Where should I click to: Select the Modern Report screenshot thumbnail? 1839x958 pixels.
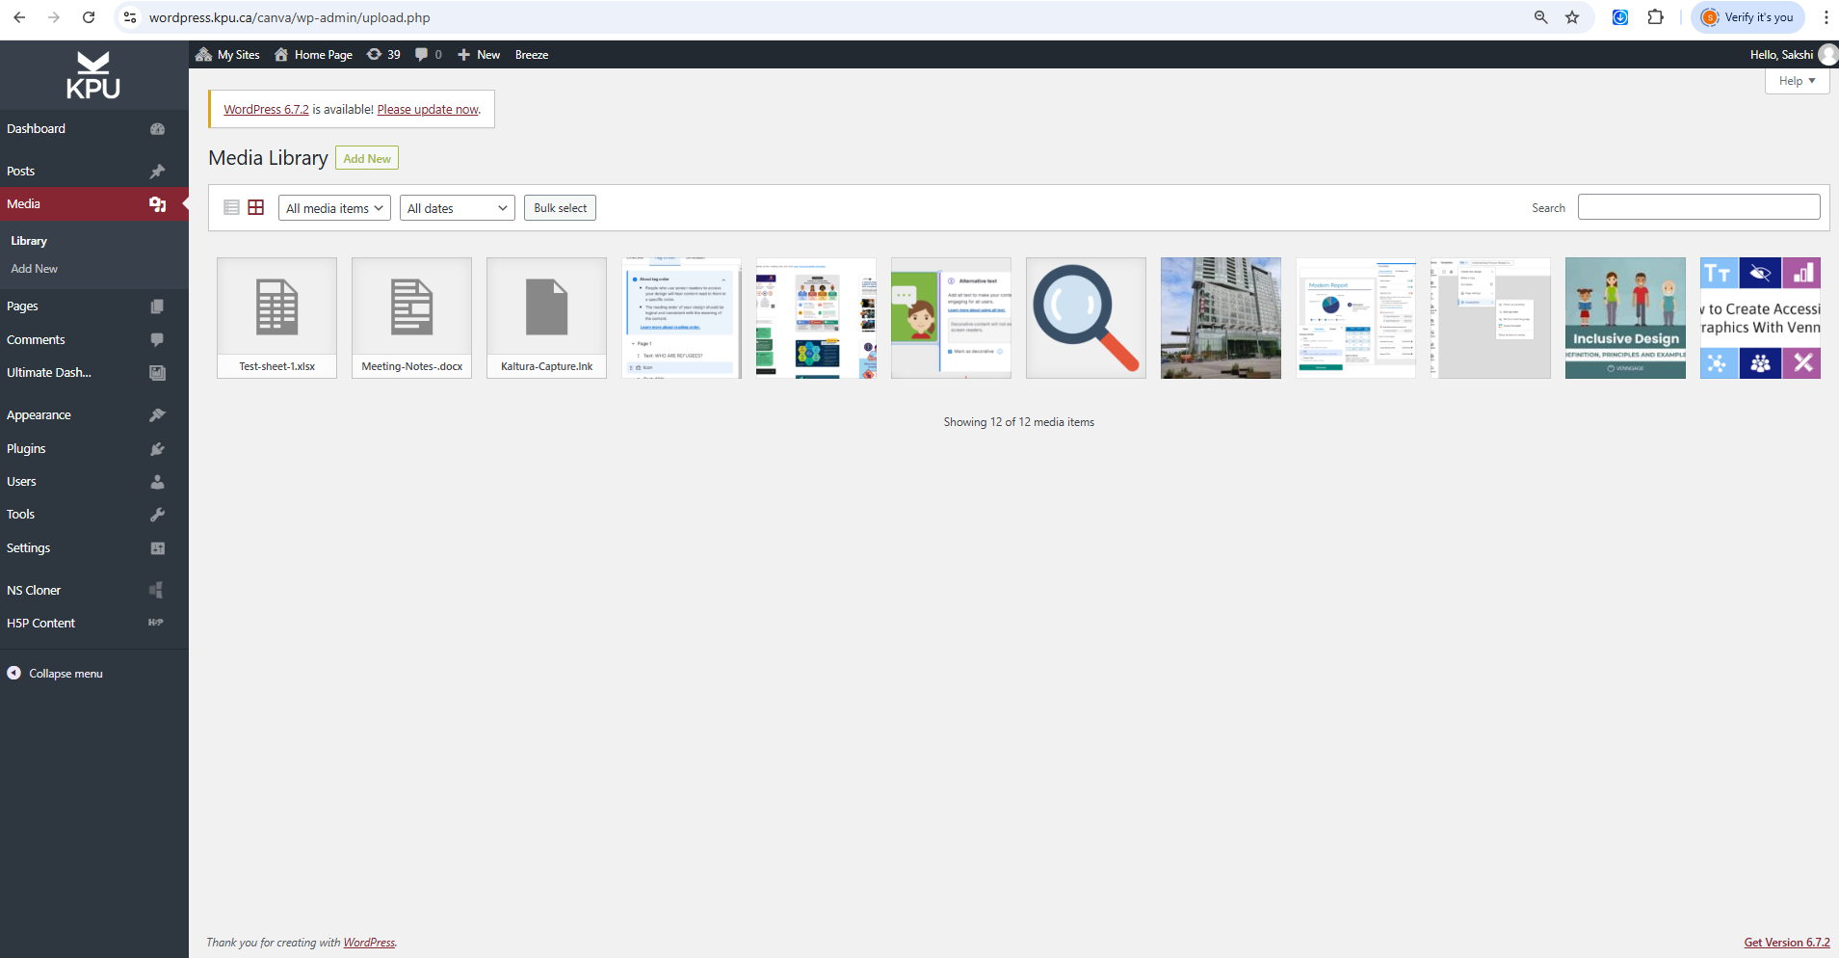[1356, 318]
